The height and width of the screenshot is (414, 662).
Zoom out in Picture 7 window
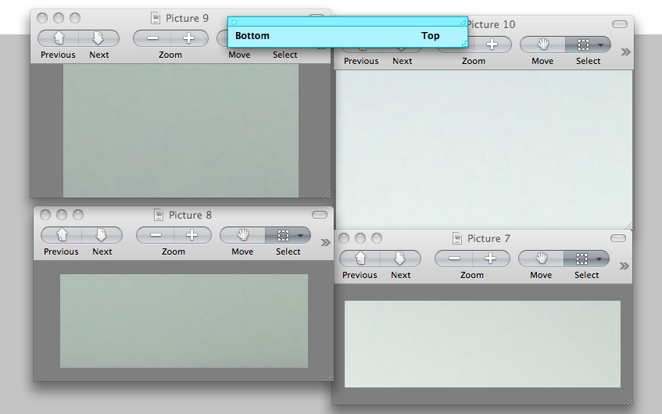[x=454, y=259]
